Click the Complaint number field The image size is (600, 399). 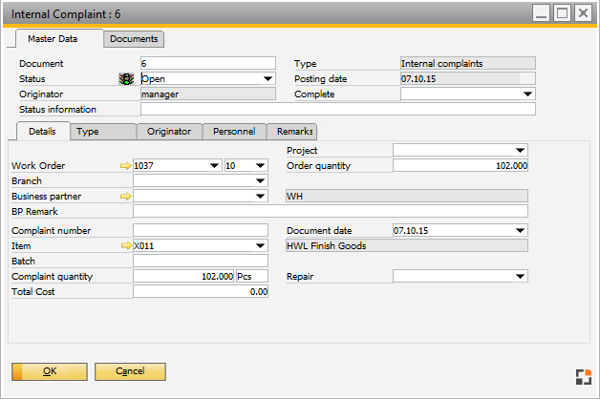coord(201,231)
